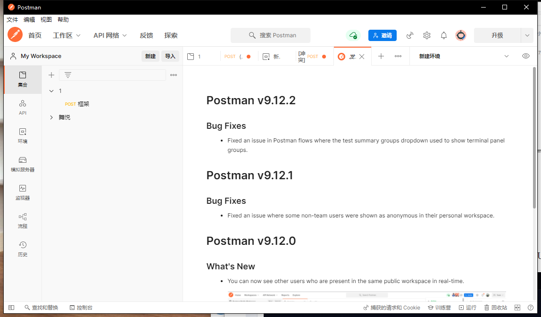Toggle 捕获的请求和 Cookie capture option
541x317 pixels.
click(391, 308)
